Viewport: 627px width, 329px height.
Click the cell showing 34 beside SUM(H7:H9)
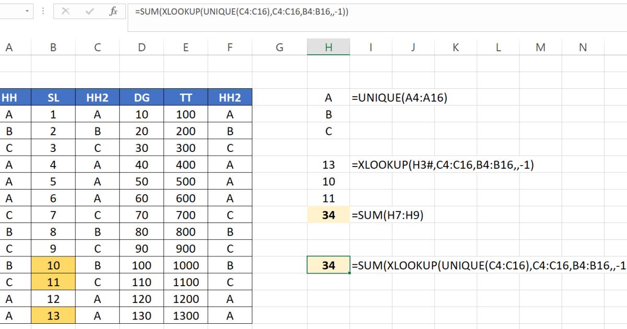tap(328, 215)
